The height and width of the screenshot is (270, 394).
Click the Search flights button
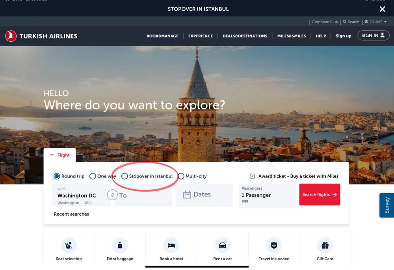(320, 195)
